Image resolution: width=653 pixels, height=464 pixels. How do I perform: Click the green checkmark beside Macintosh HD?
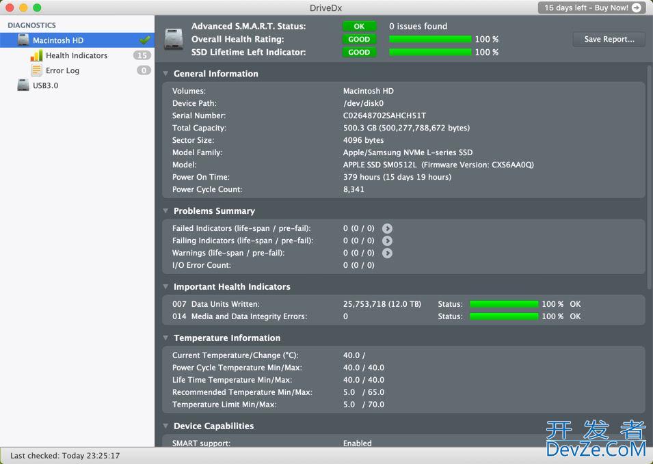point(145,40)
